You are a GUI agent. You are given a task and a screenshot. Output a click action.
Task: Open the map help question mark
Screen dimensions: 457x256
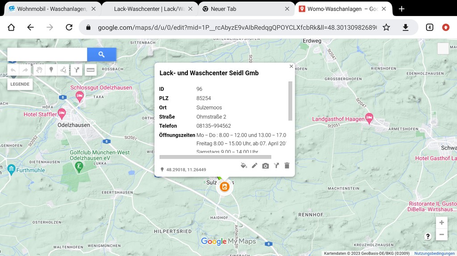pos(428,236)
